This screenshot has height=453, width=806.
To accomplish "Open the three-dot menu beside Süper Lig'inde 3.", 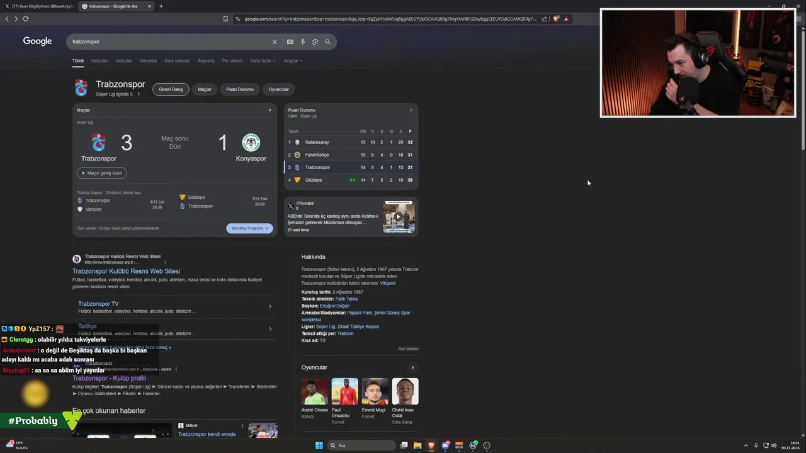I will (x=139, y=94).
